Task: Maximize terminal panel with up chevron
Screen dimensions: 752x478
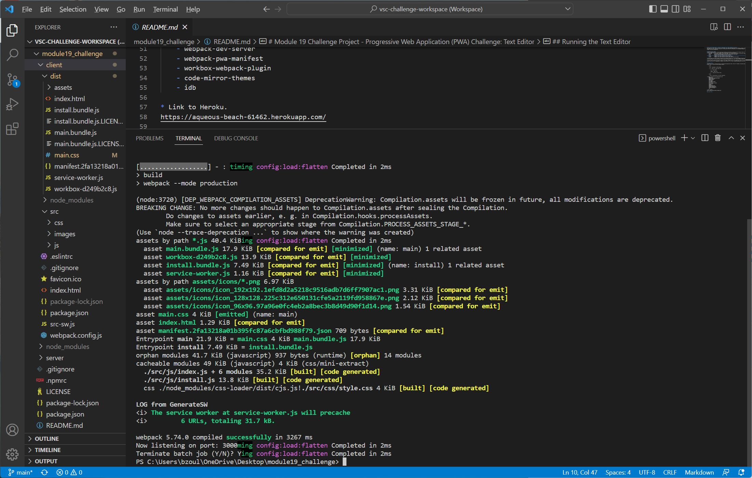Action: click(x=731, y=138)
